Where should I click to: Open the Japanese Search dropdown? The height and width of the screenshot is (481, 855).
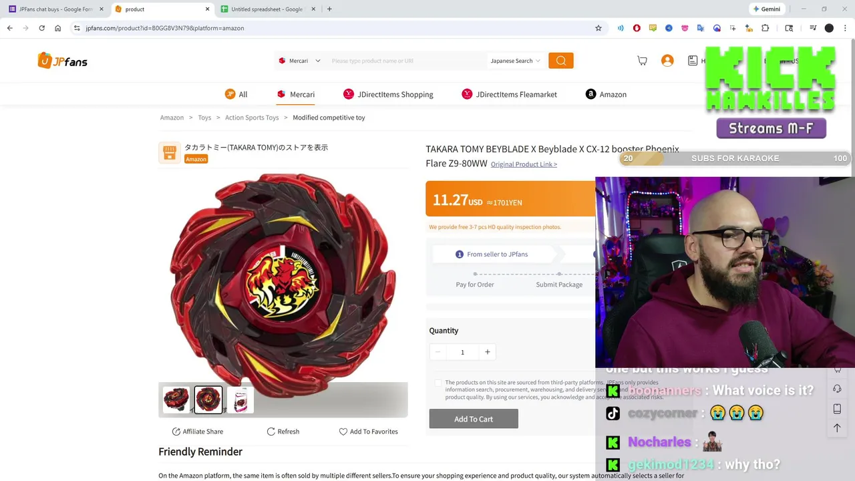click(x=516, y=61)
